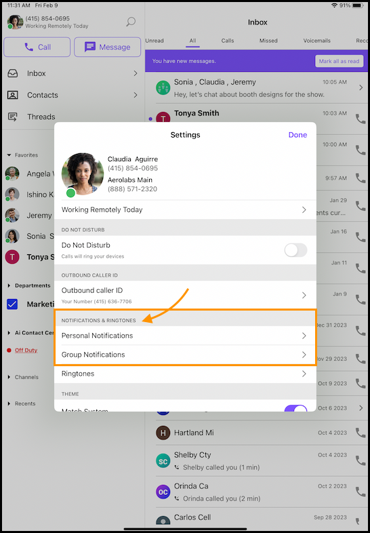Call back Hartland Mi via phone icon
This screenshot has height=533, width=370.
point(360,433)
